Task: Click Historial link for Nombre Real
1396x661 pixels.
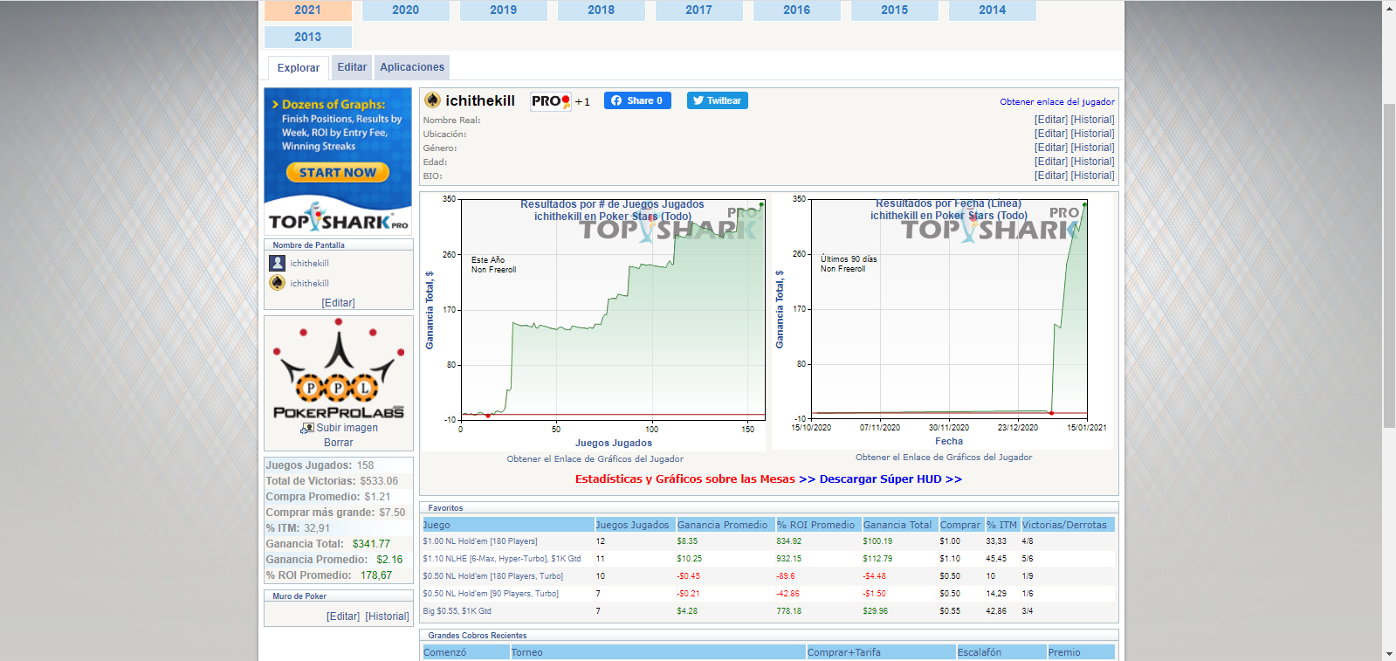Action: 1093,120
